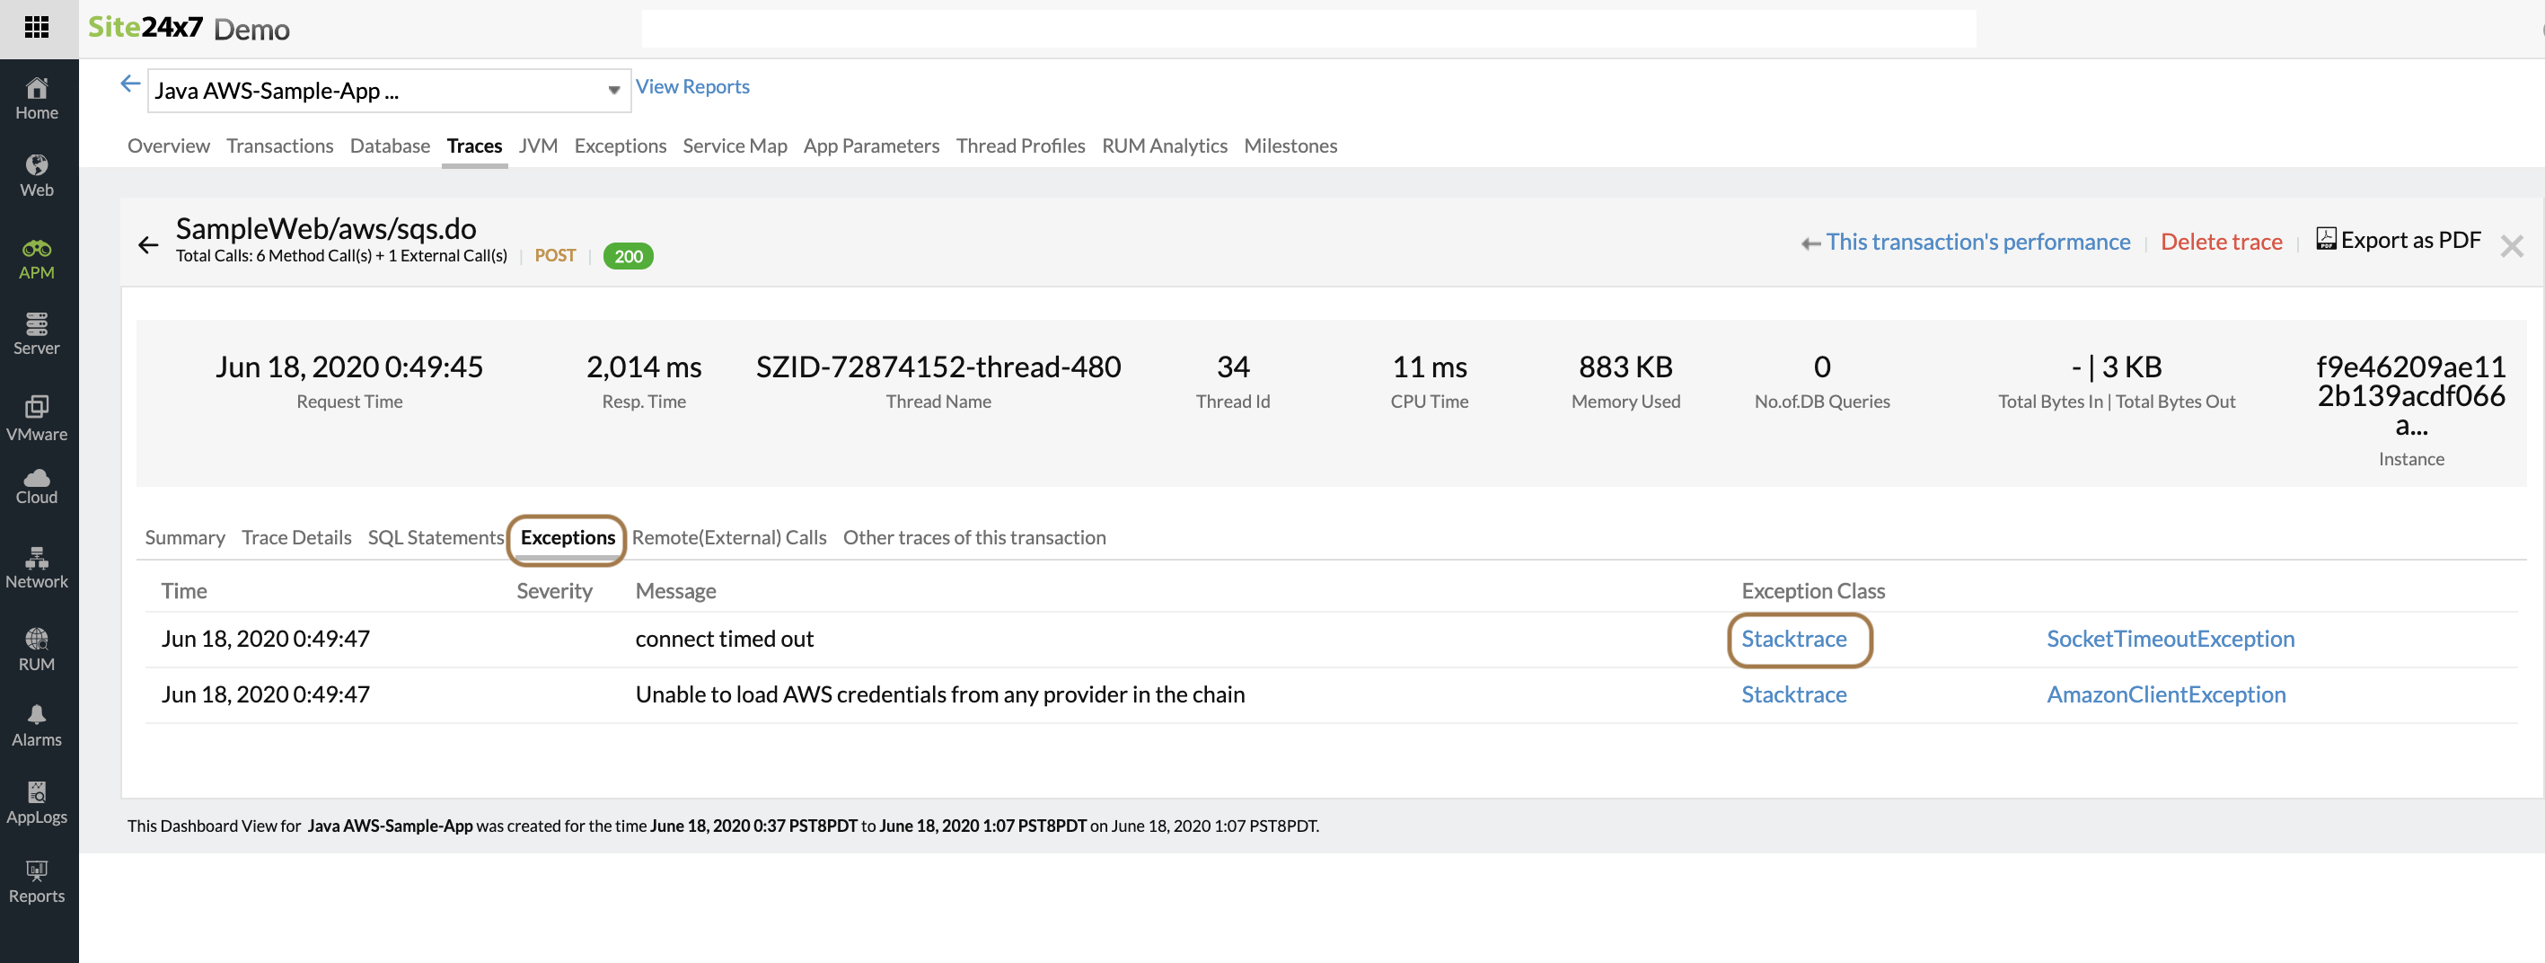Screen dimensions: 2545x963
Task: Open AppLogs in the sidebar
Action: coord(37,804)
